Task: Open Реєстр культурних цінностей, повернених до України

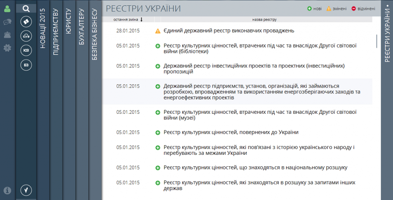Action: click(x=231, y=133)
